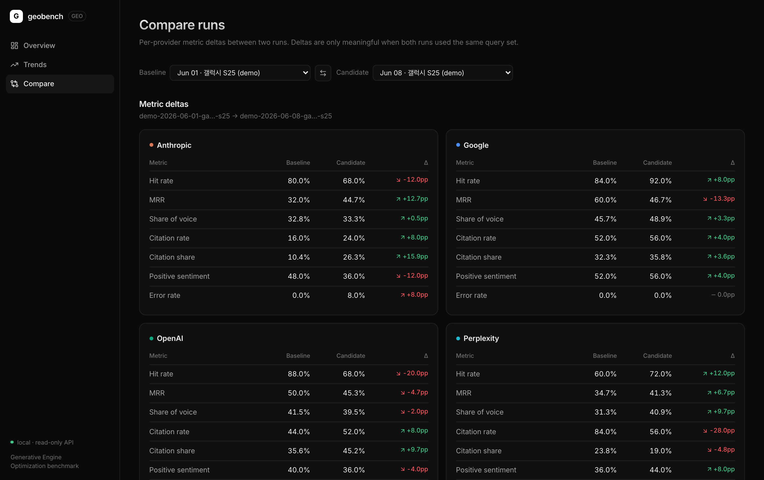764x480 pixels.
Task: Click the OpenAI green dot
Action: coord(151,338)
